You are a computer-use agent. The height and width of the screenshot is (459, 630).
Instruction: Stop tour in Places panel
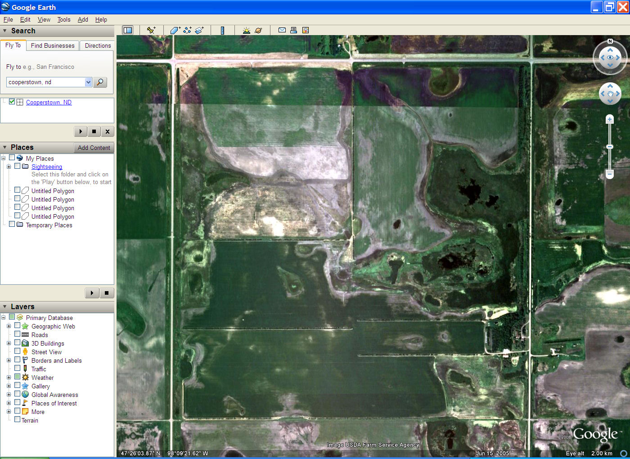coord(107,293)
